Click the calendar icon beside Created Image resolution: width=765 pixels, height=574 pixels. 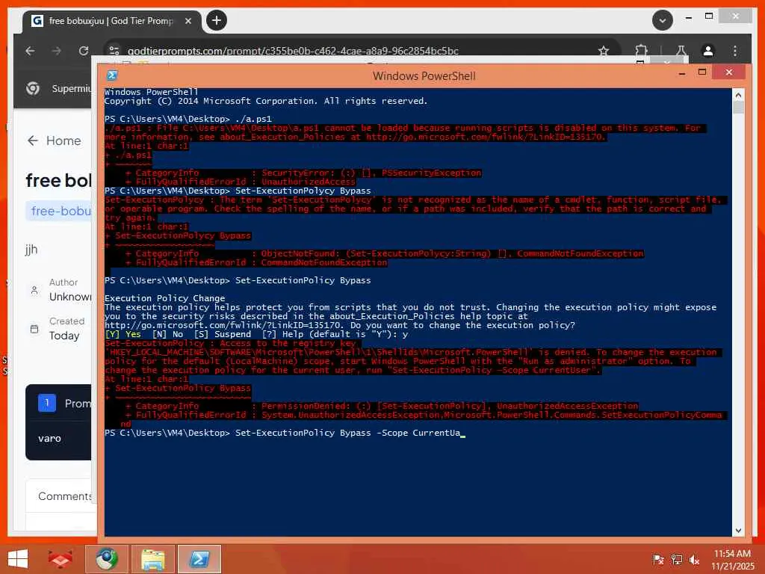click(x=34, y=329)
